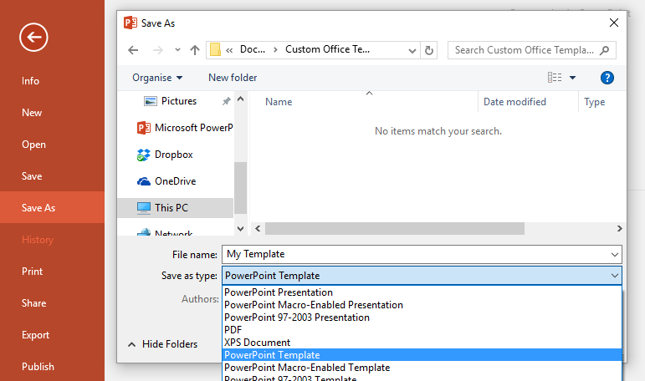645x381 pixels.
Task: Refresh the current folder location
Action: point(430,50)
